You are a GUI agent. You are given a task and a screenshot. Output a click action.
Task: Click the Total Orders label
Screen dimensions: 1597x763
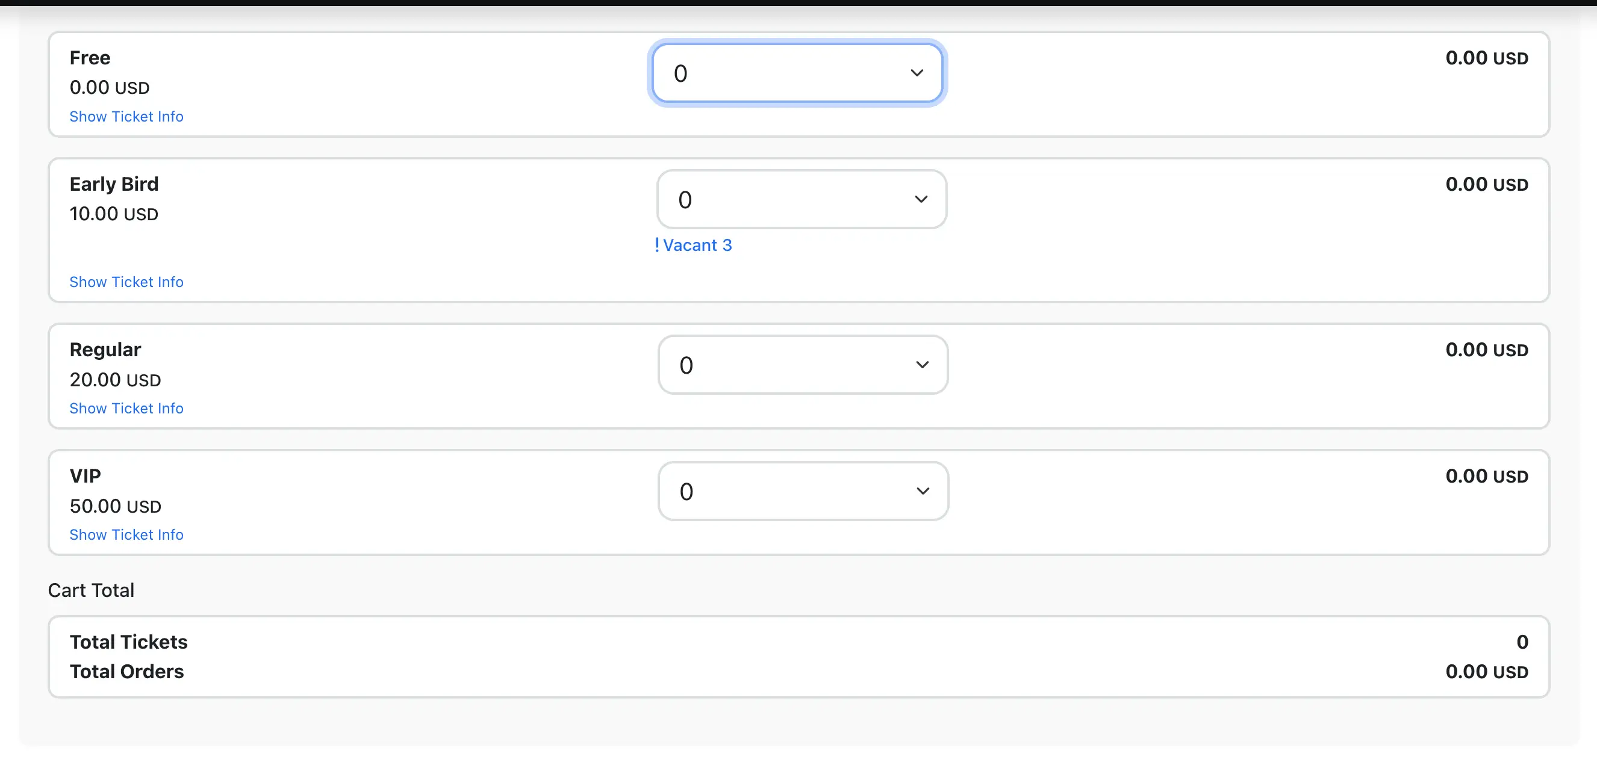pos(126,672)
